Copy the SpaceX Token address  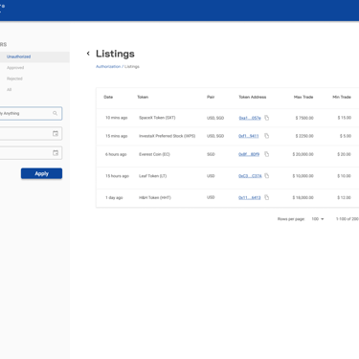(267, 118)
